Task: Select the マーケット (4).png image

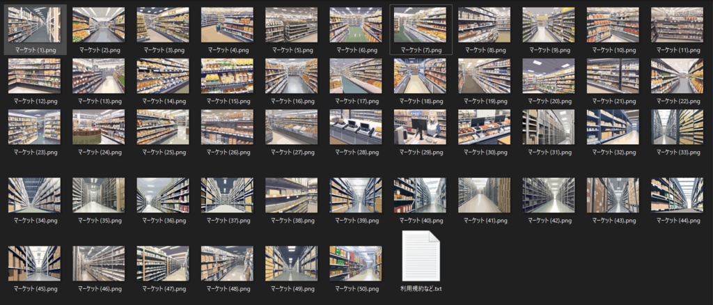Action: [x=228, y=25]
